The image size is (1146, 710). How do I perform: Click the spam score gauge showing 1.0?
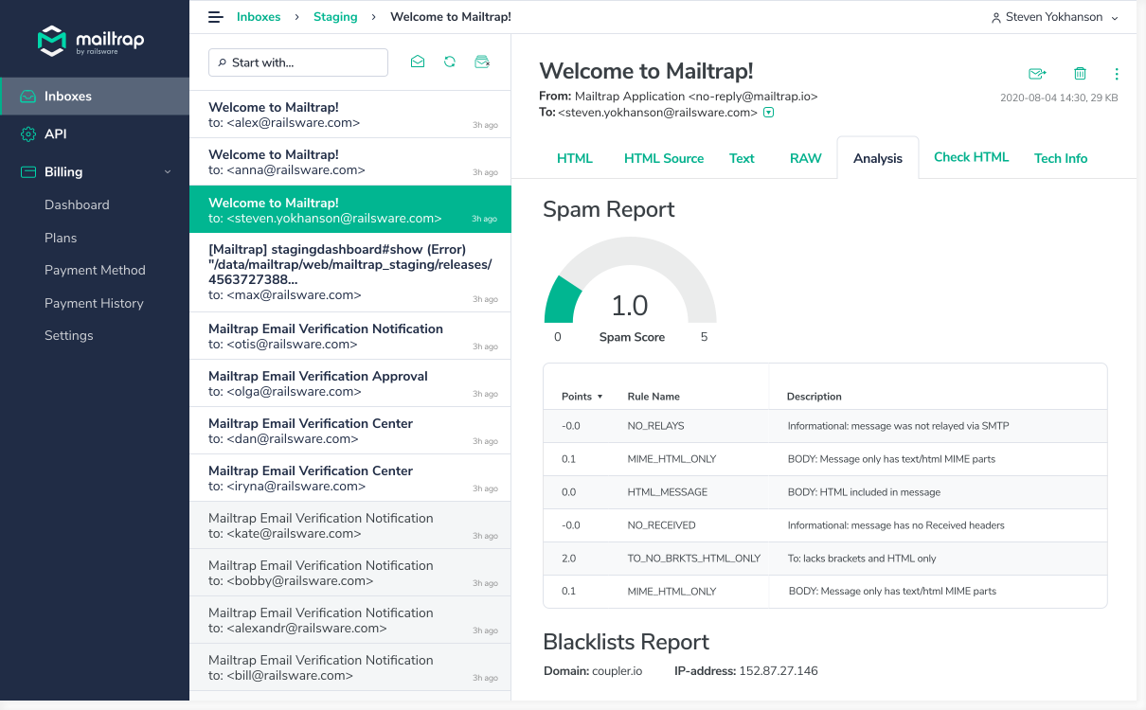[630, 280]
